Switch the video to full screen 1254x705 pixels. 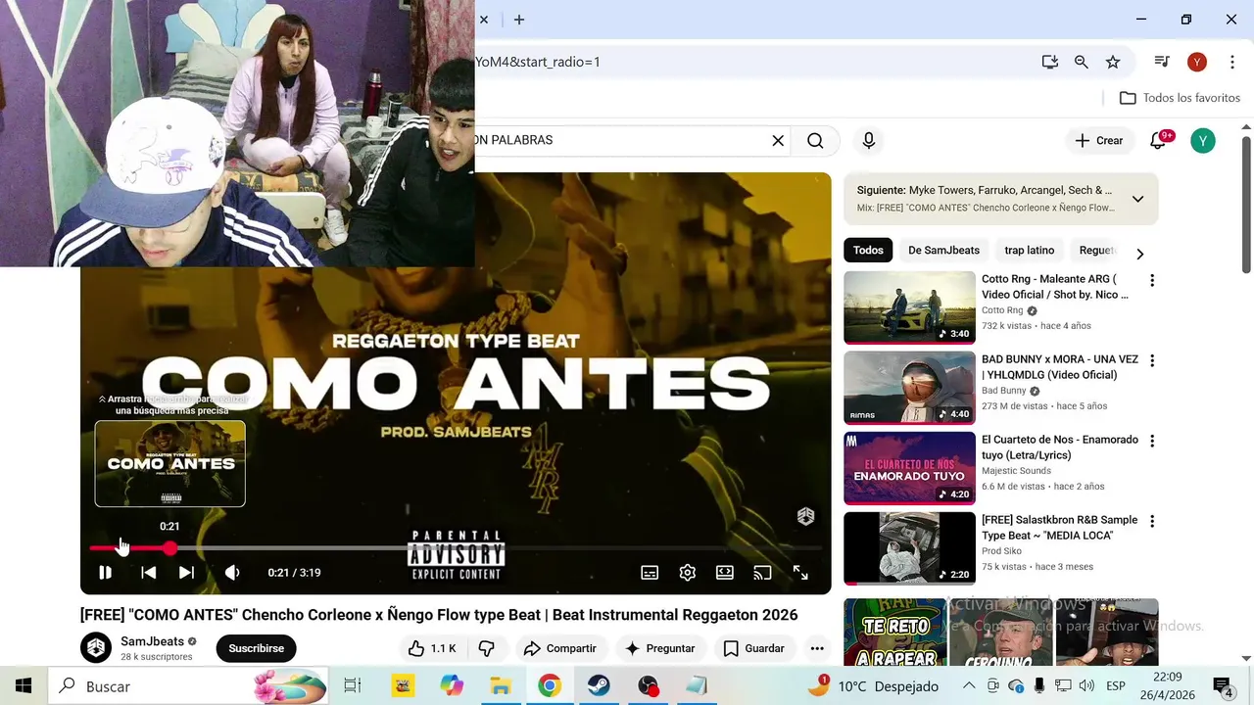pos(800,573)
